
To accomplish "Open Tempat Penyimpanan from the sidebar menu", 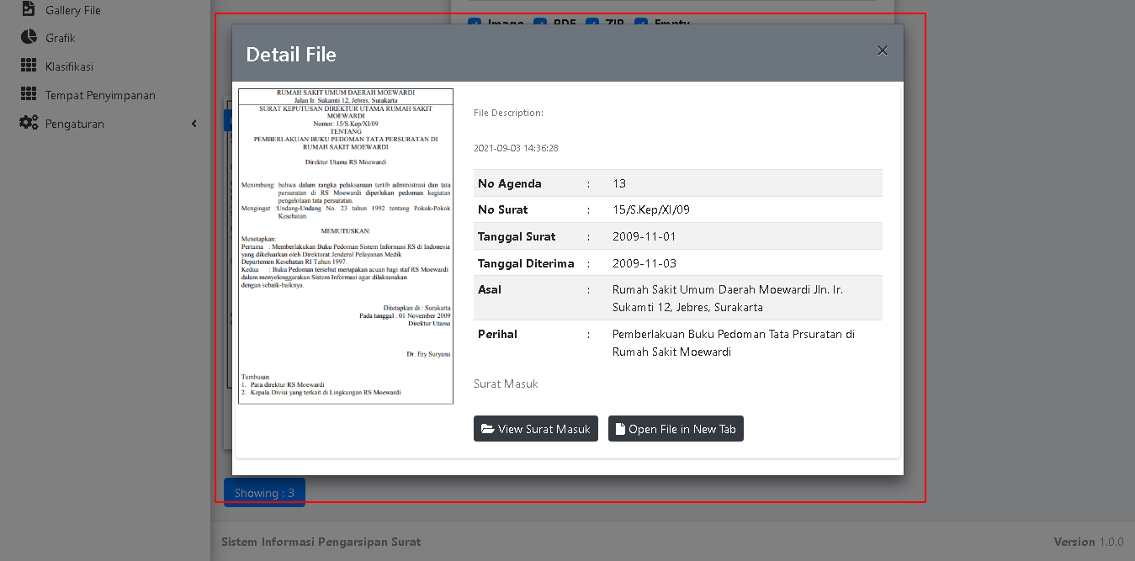I will 101,94.
